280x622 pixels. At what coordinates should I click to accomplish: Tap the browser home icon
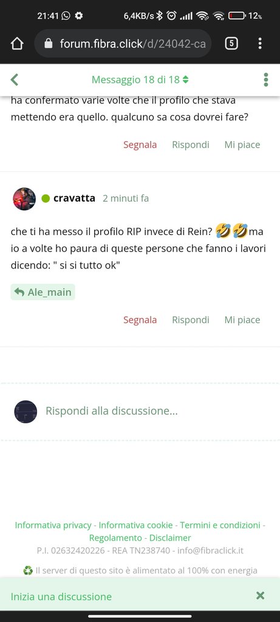(17, 43)
